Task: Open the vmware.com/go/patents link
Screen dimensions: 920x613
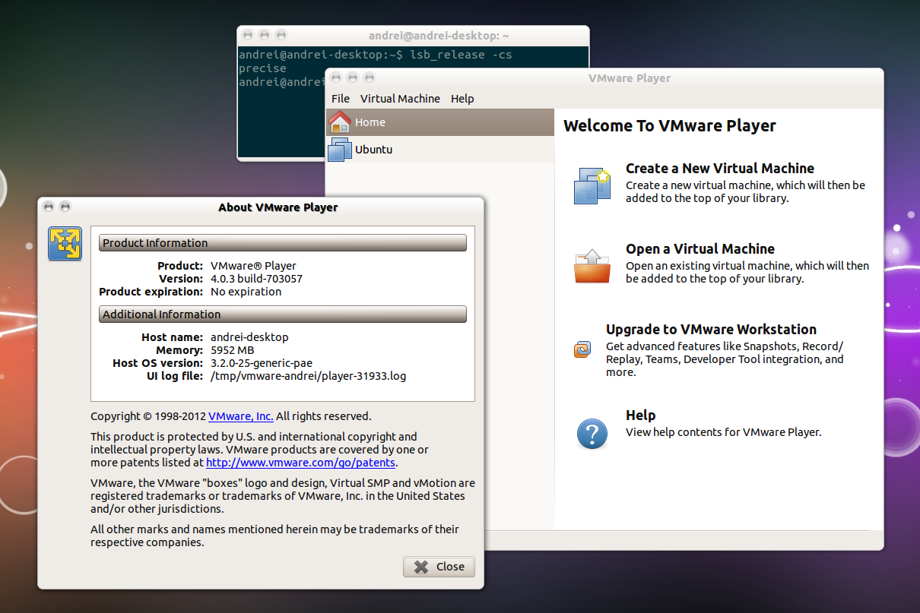Action: click(x=301, y=462)
